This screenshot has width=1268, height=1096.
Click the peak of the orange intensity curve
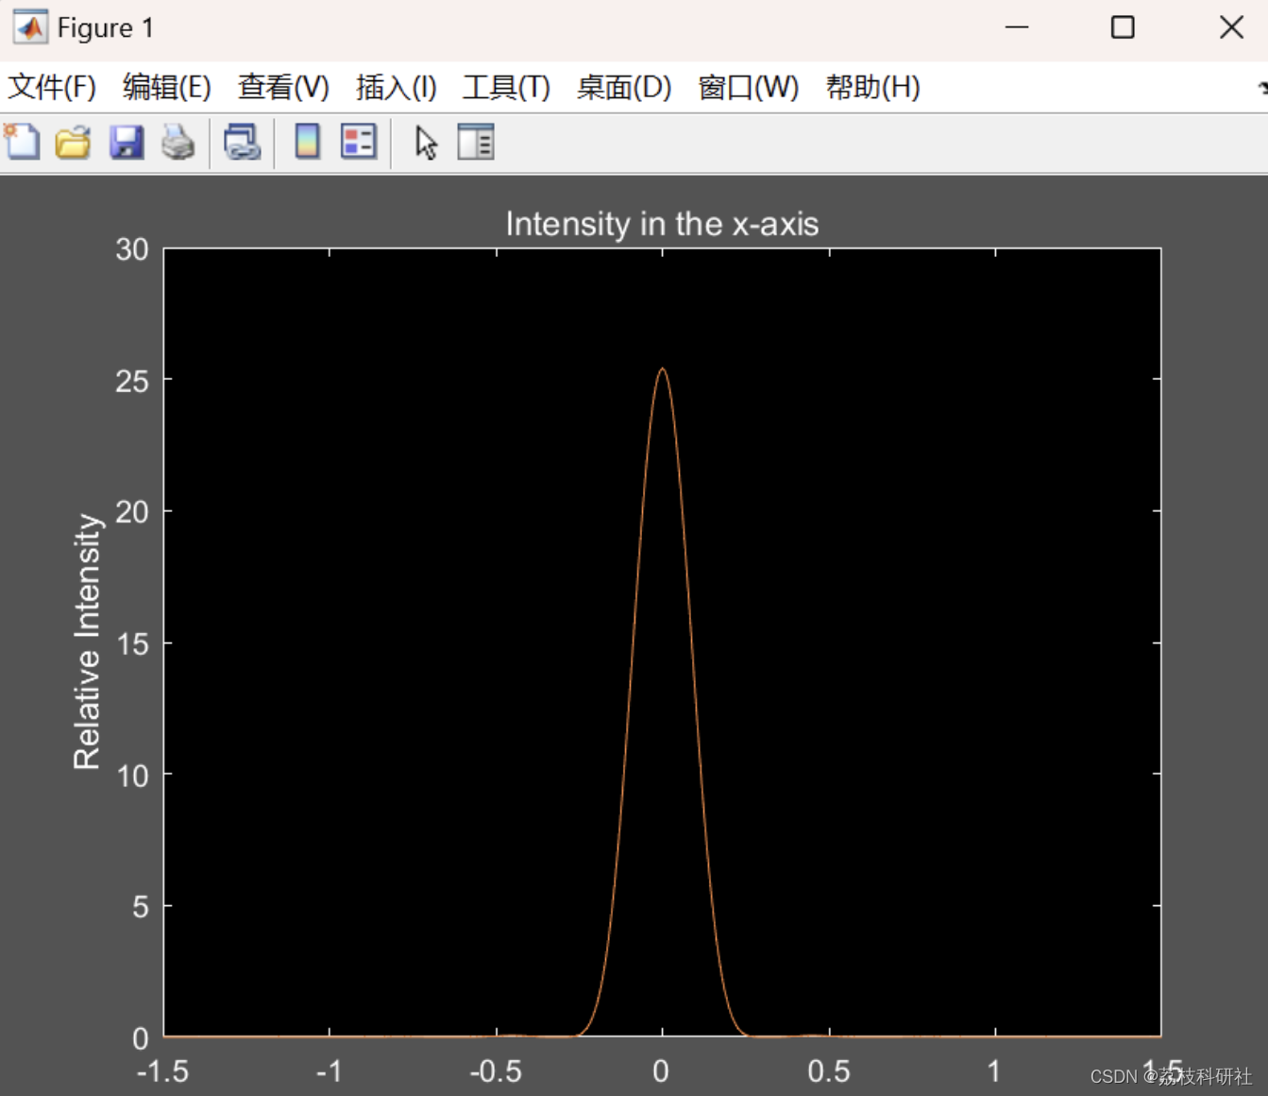[663, 368]
